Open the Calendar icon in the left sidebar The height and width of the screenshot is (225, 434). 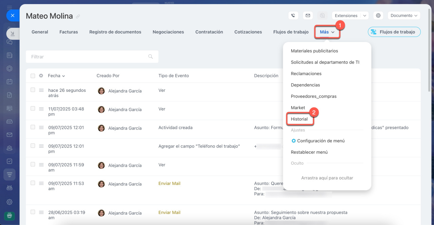pos(9,82)
